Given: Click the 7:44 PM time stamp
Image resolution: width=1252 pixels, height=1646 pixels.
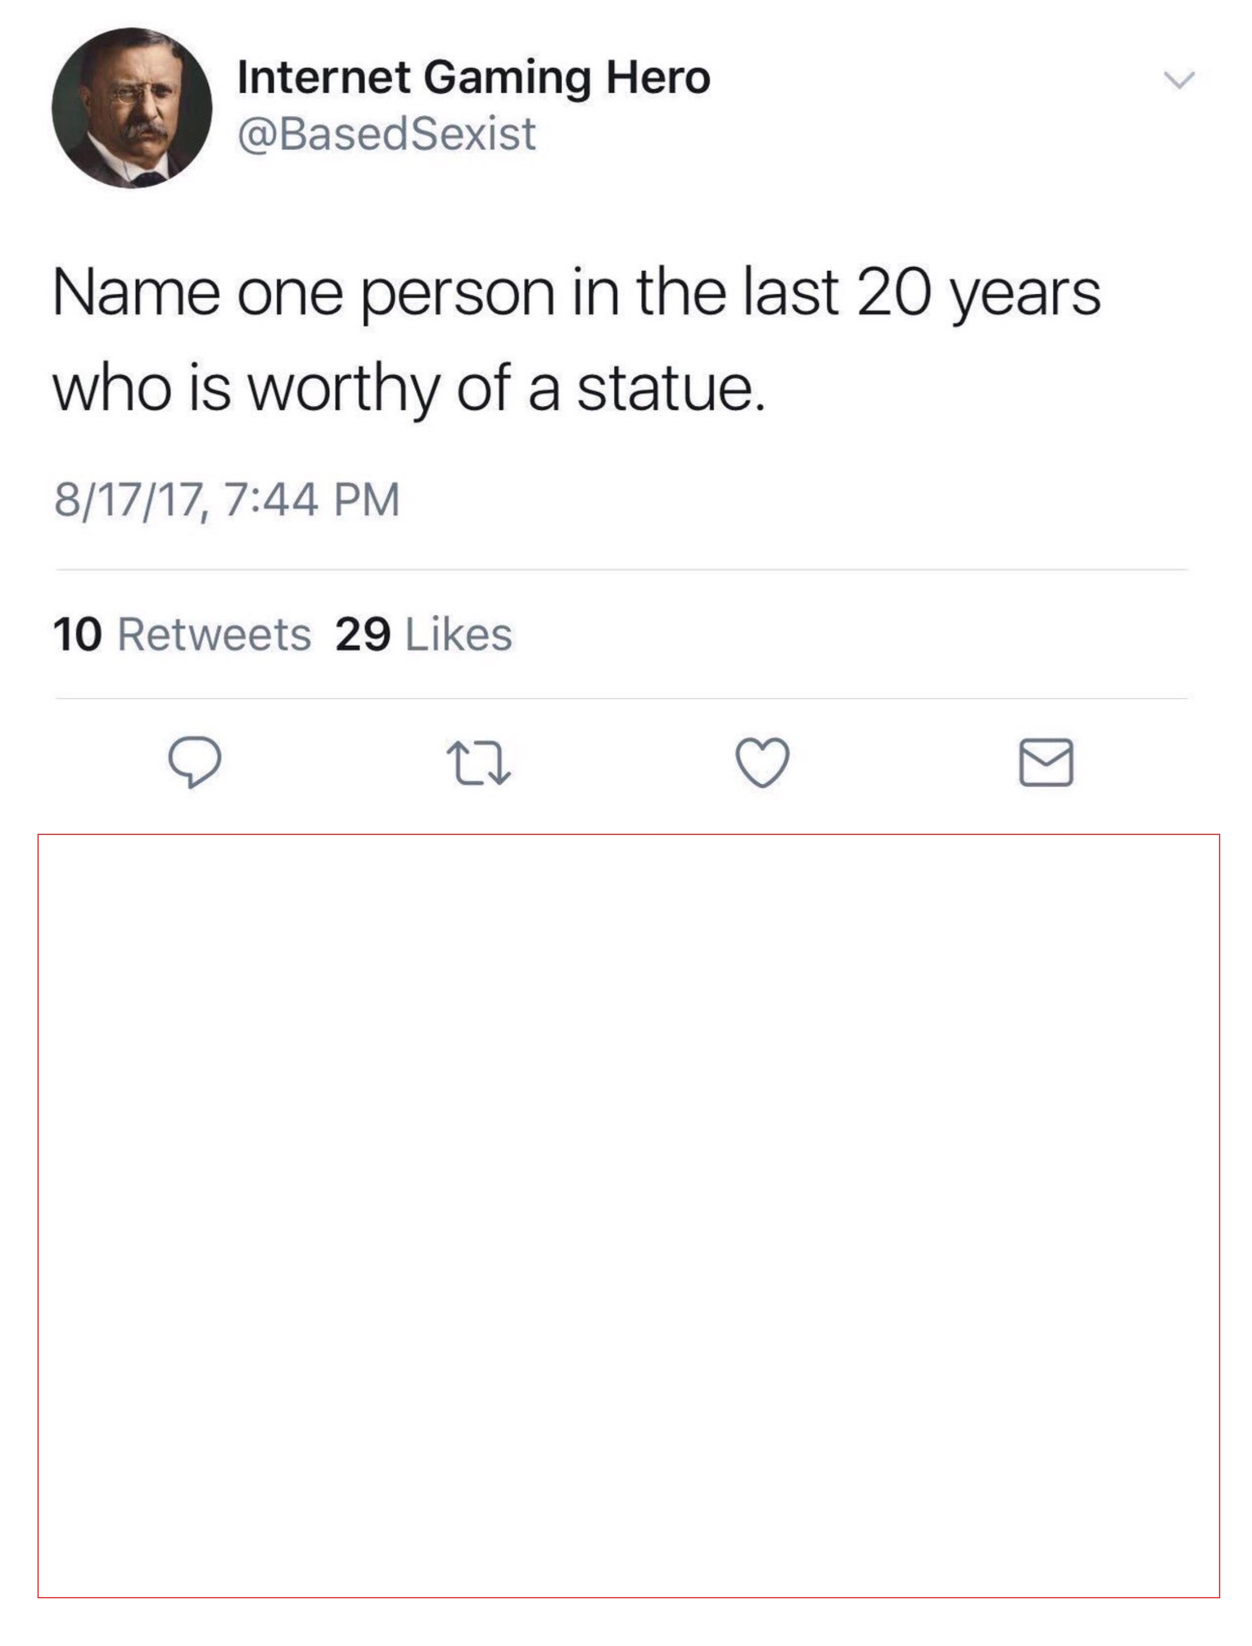Looking at the screenshot, I should tap(312, 499).
